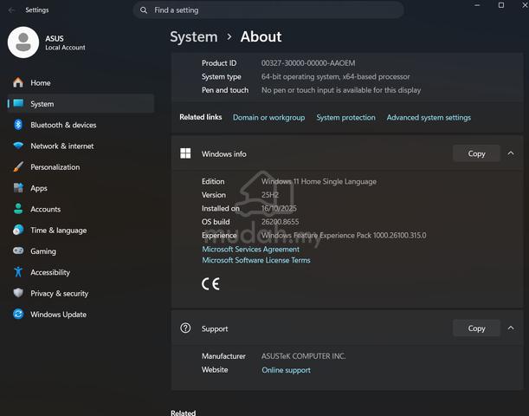Viewport: 529px width, 416px height.
Task: Click the Apps icon in sidebar
Action: tap(18, 188)
